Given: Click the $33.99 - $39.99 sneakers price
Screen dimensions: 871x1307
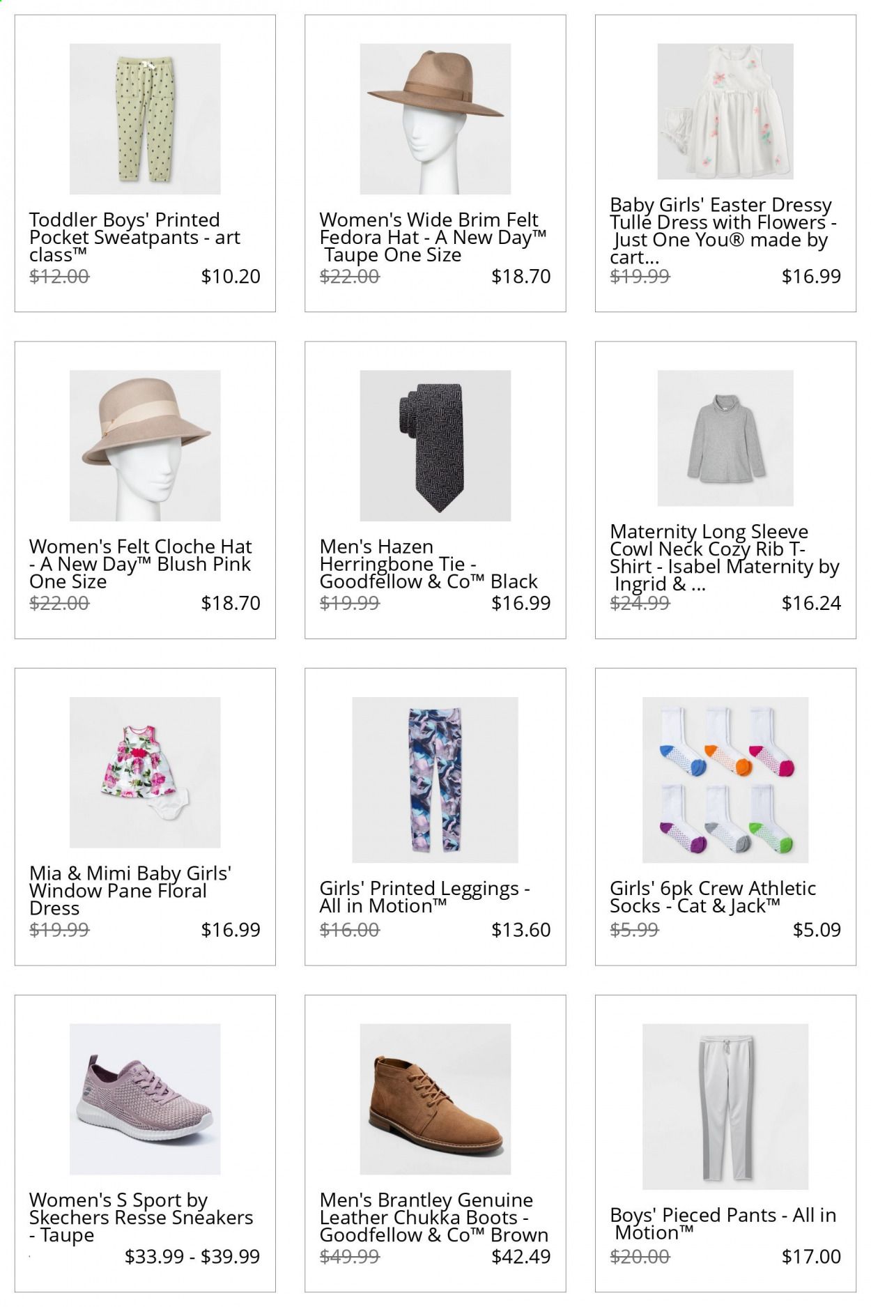Looking at the screenshot, I should tap(192, 1257).
